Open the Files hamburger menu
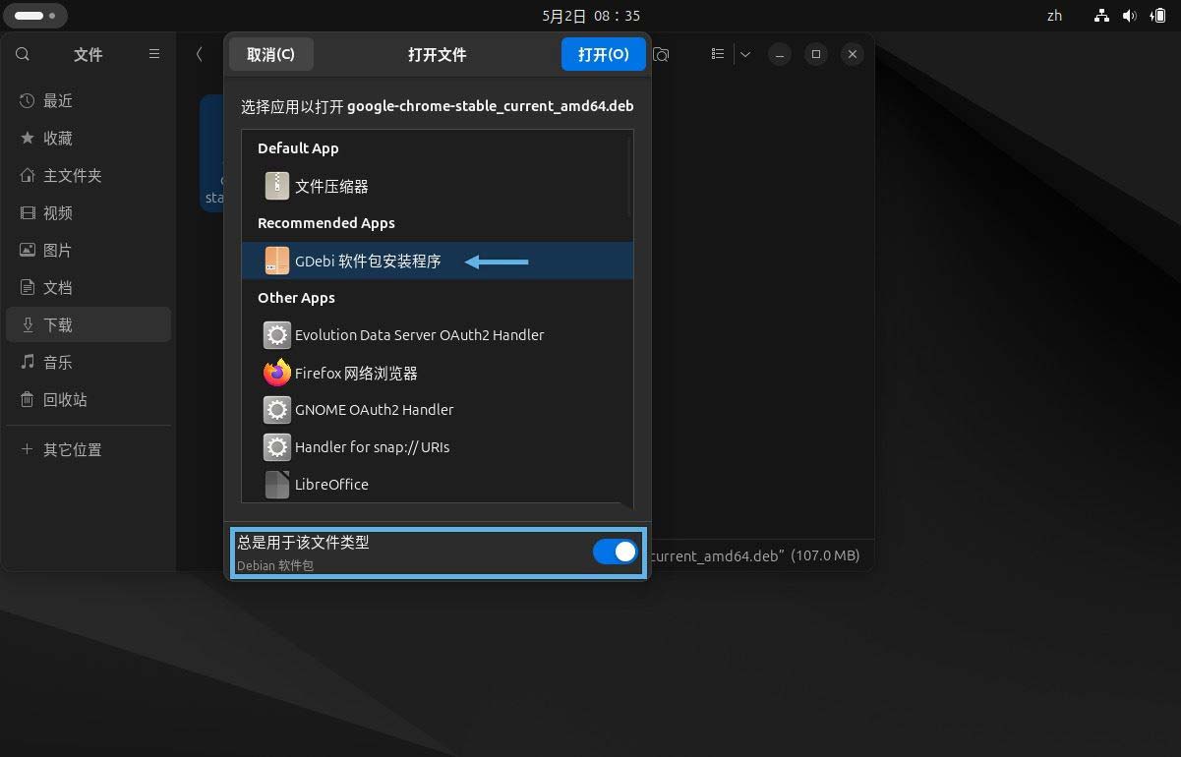This screenshot has height=757, width=1181. 154,54
